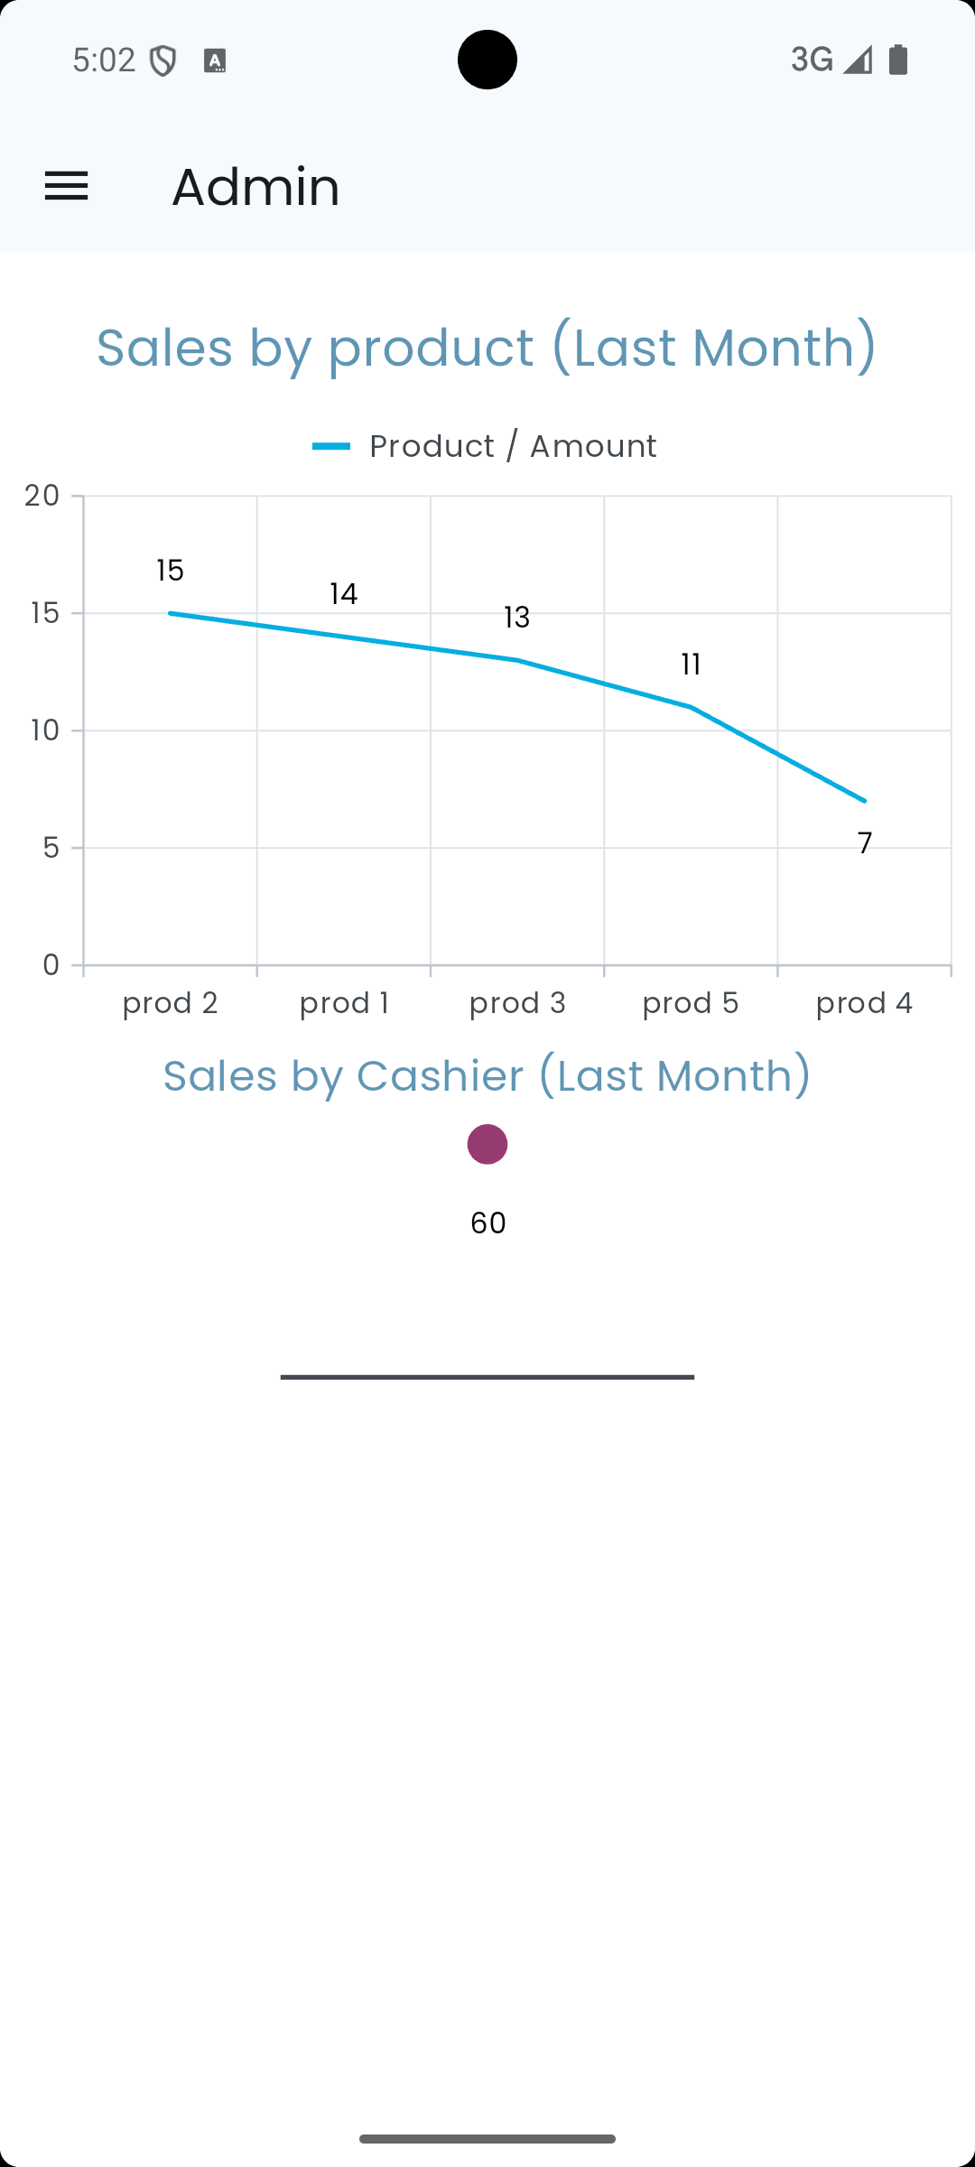
Task: Open the hamburger navigation menu
Action: (x=67, y=187)
